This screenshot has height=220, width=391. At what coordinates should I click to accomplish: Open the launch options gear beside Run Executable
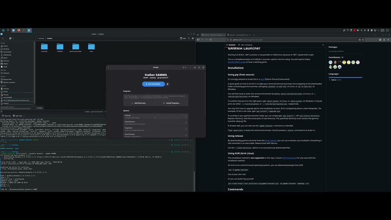point(167,84)
